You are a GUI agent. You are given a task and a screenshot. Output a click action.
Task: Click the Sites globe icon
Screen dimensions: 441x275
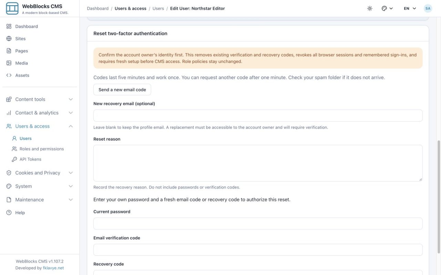point(9,38)
